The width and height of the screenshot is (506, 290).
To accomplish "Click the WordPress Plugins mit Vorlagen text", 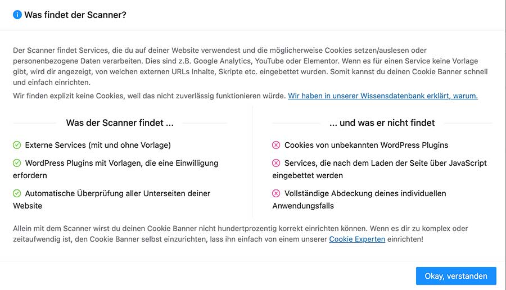I will click(x=121, y=163).
